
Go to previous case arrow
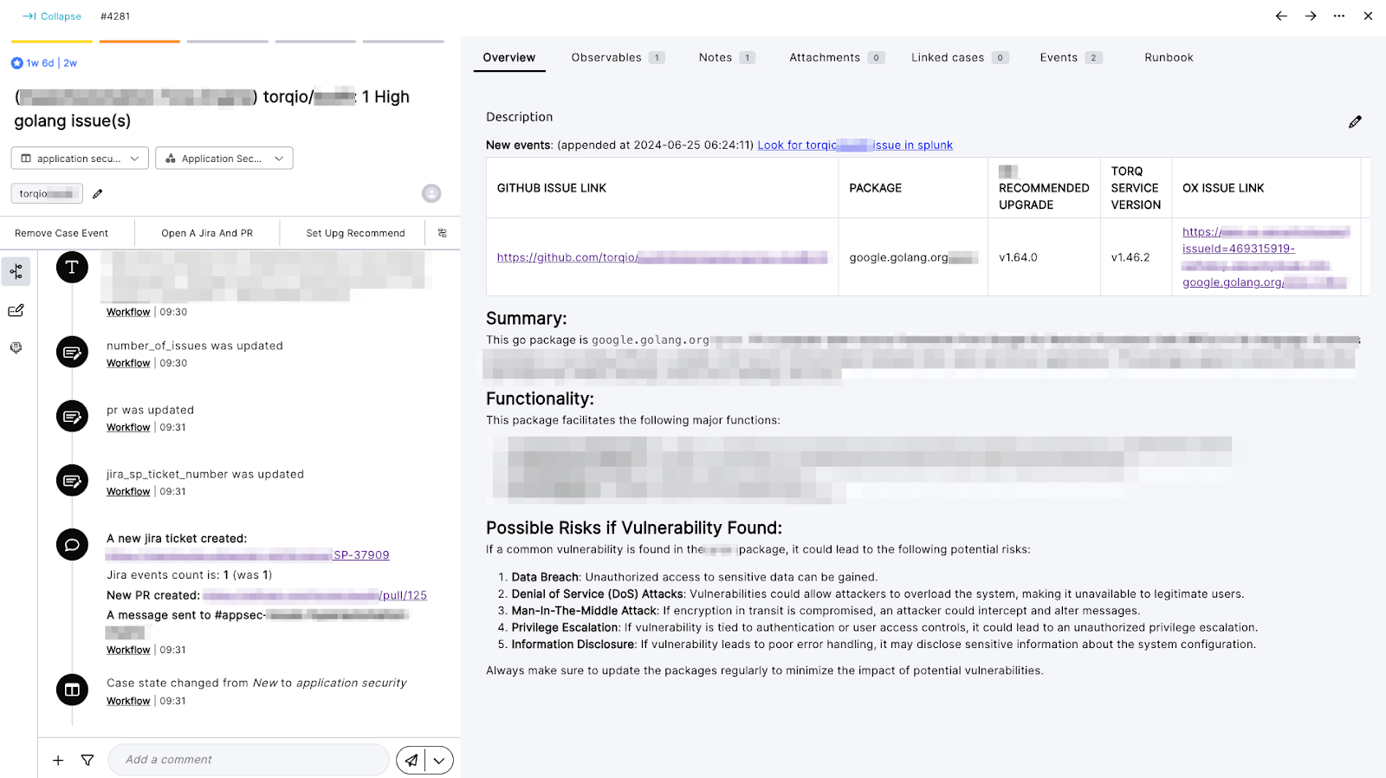point(1281,16)
